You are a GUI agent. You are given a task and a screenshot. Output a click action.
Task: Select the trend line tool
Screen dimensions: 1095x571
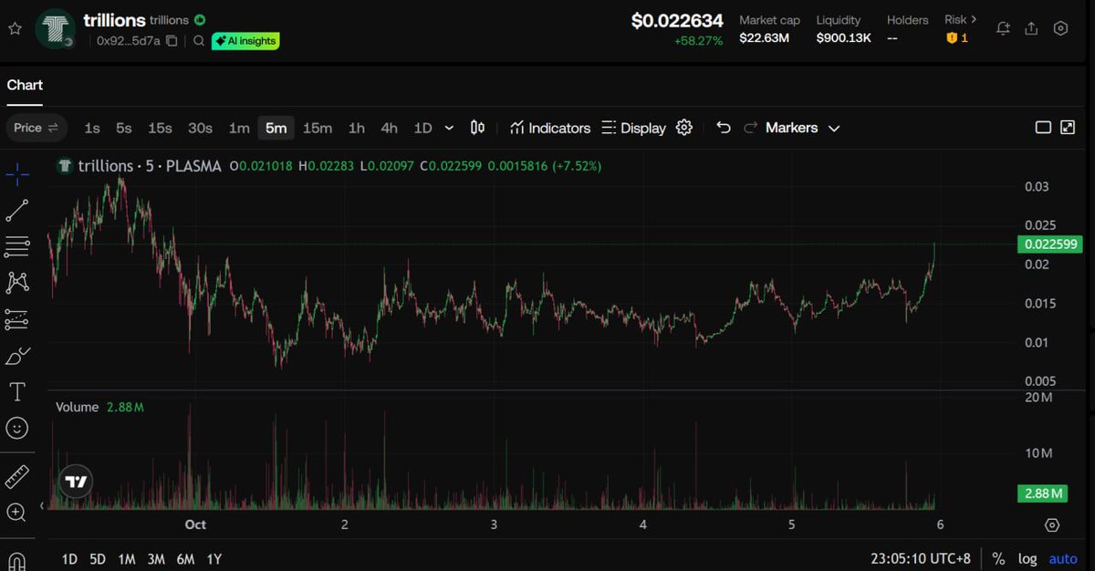[x=17, y=211]
